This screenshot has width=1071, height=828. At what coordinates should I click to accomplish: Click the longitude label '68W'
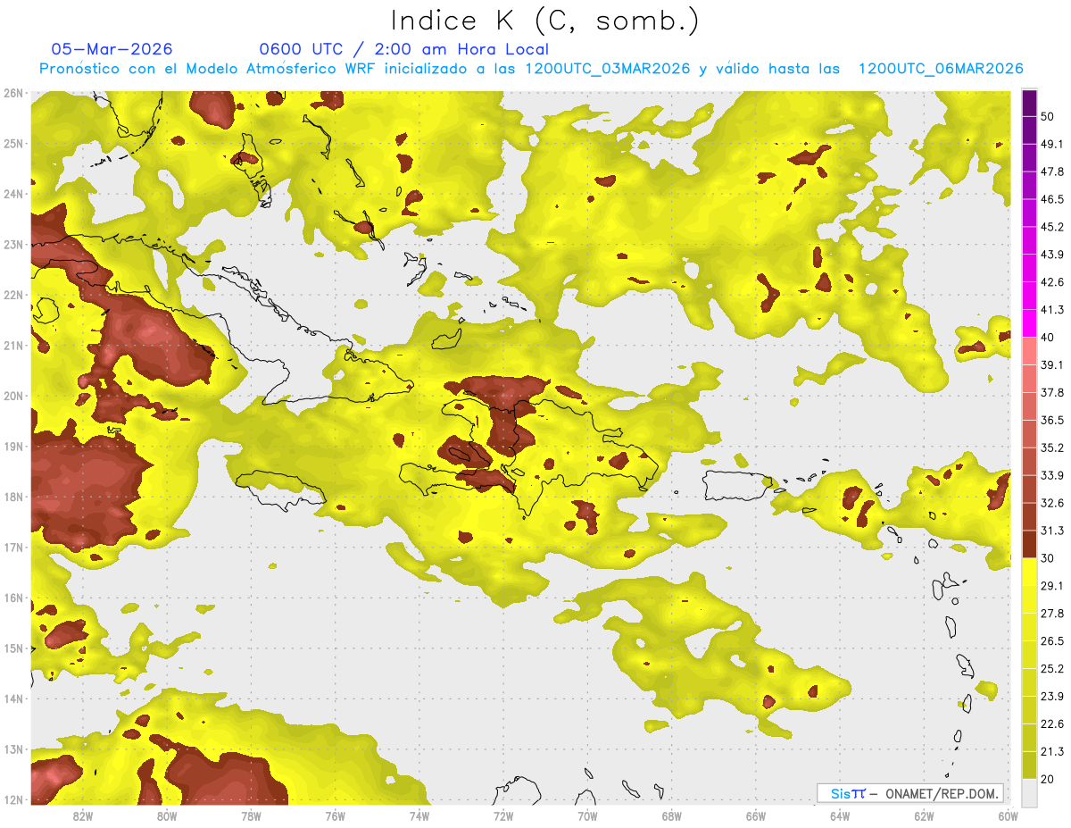point(672,816)
